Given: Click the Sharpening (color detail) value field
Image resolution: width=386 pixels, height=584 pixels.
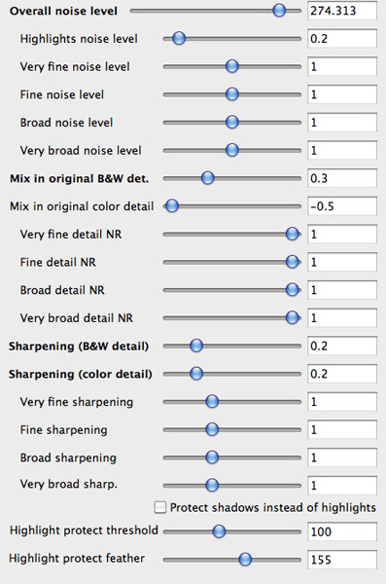Looking at the screenshot, I should [x=342, y=374].
